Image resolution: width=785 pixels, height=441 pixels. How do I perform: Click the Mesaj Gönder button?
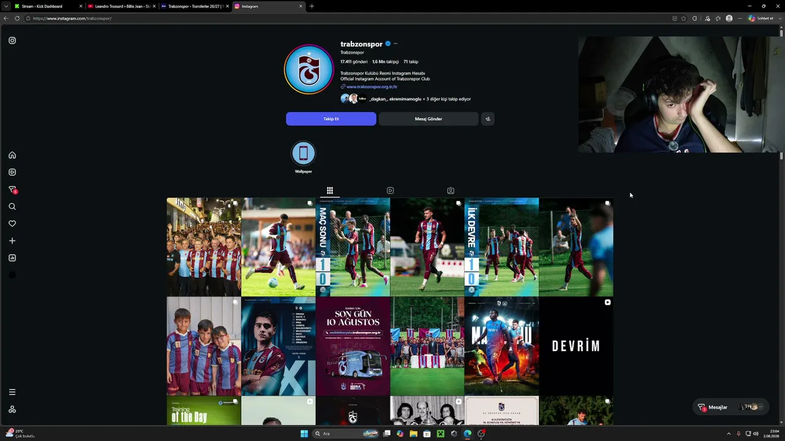point(429,119)
